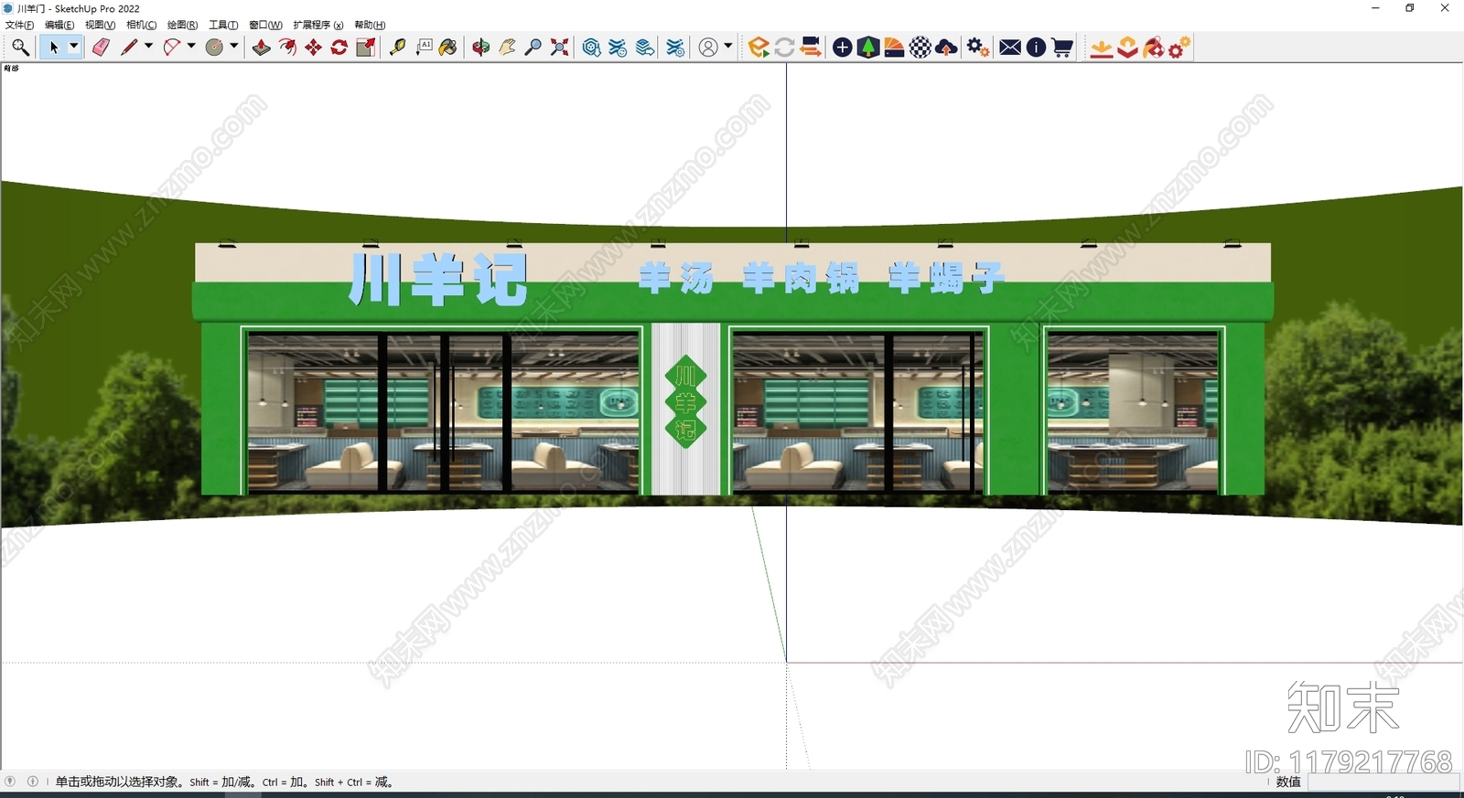Click the checkered sphere Enscape icon
Screen dimensions: 1464x798
pos(920,48)
